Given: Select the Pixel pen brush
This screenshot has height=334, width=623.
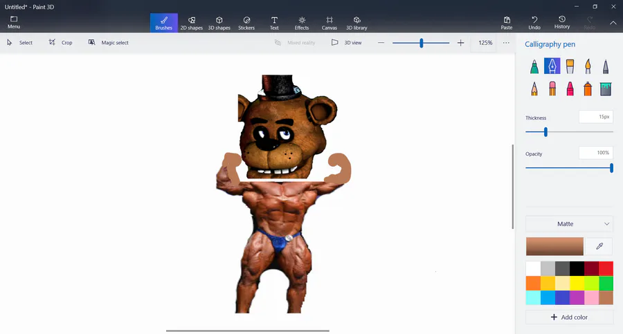Looking at the screenshot, I should point(606,66).
